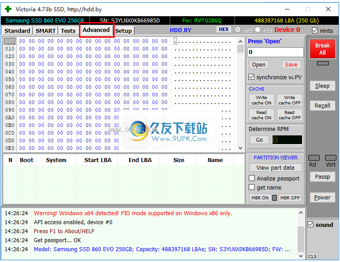Toggle synchronize w.PV checkbox
The height and width of the screenshot is (262, 340).
pyautogui.click(x=252, y=77)
